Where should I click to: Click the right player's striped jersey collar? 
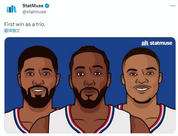coord(159,119)
